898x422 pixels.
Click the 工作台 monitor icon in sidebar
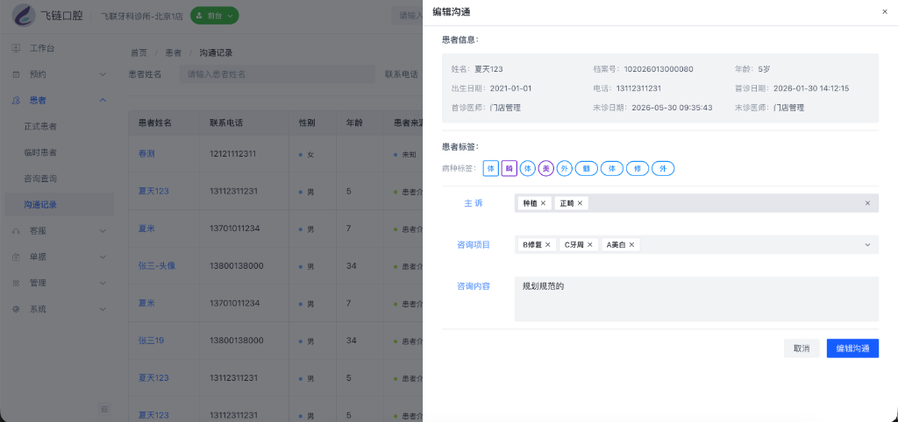16,48
